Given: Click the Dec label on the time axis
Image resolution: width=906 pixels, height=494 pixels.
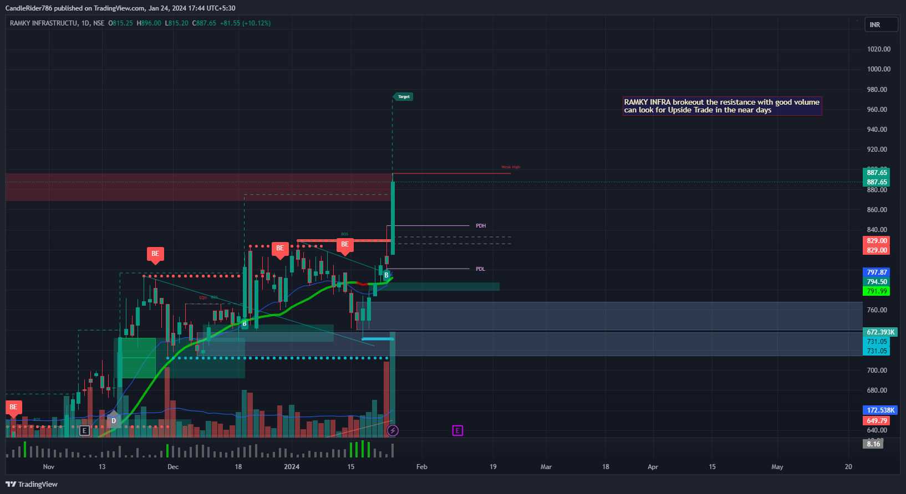Looking at the screenshot, I should [x=173, y=467].
